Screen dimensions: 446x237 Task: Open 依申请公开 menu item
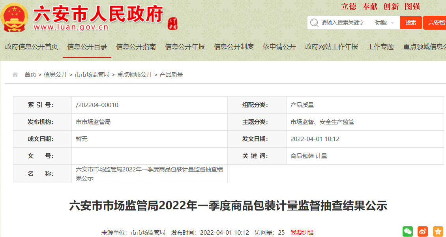pos(279,47)
